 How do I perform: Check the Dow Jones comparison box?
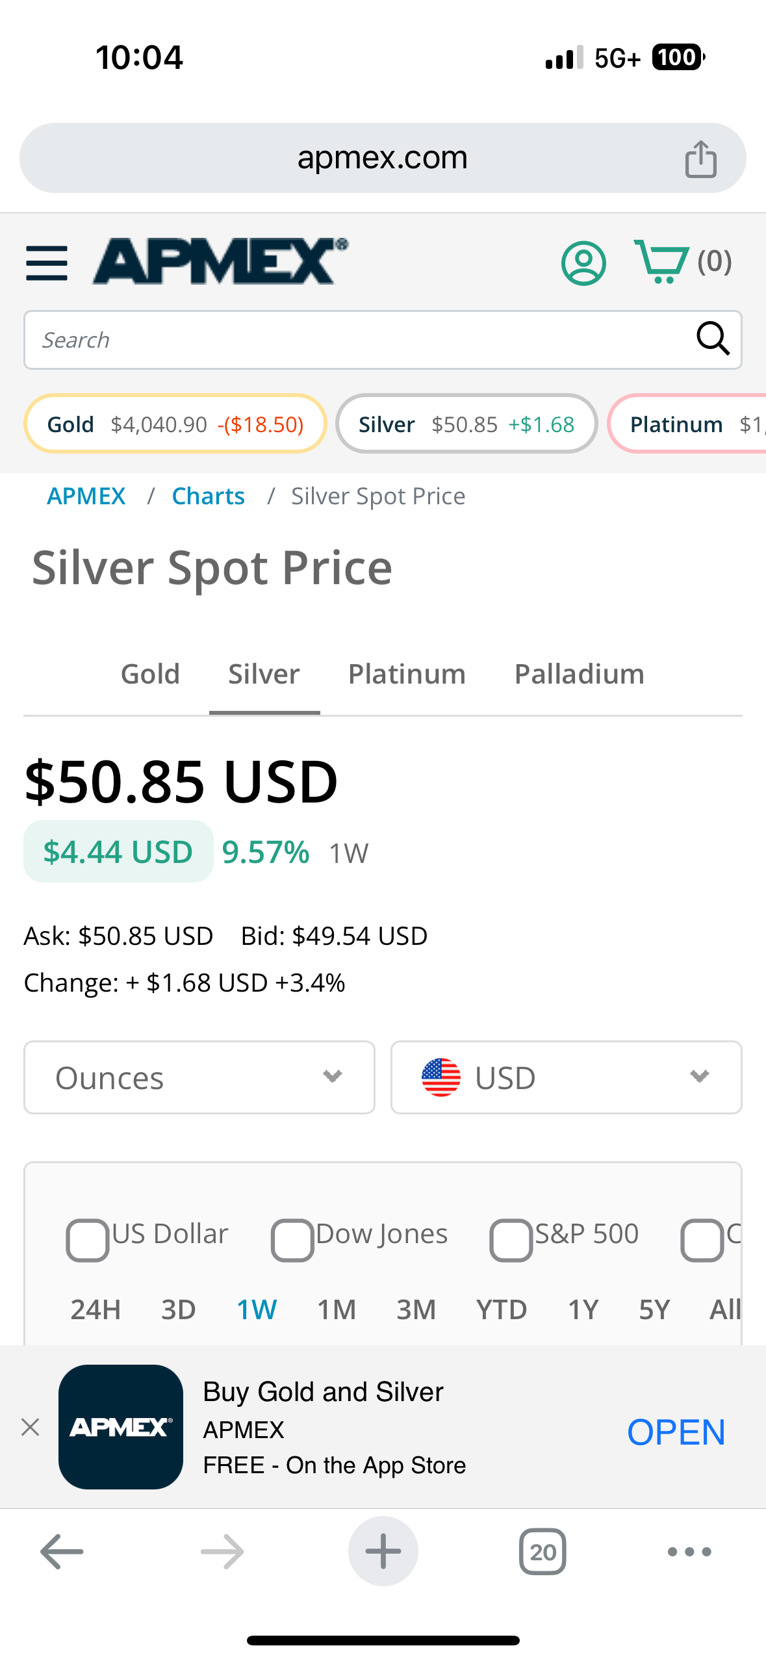point(292,1240)
